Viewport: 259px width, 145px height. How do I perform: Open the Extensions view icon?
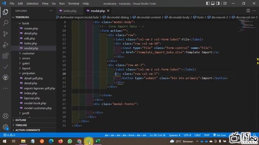point(5,56)
